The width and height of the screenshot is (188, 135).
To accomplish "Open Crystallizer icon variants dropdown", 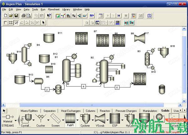I will [x=34, y=120].
